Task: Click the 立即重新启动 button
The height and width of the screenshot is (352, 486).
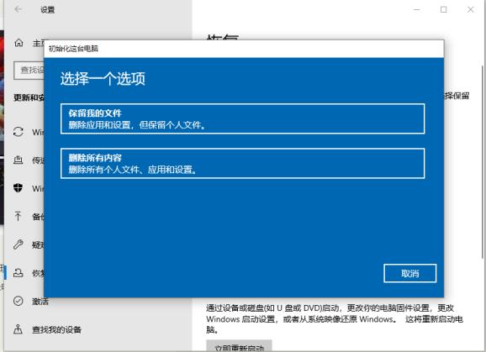Action: point(239,346)
